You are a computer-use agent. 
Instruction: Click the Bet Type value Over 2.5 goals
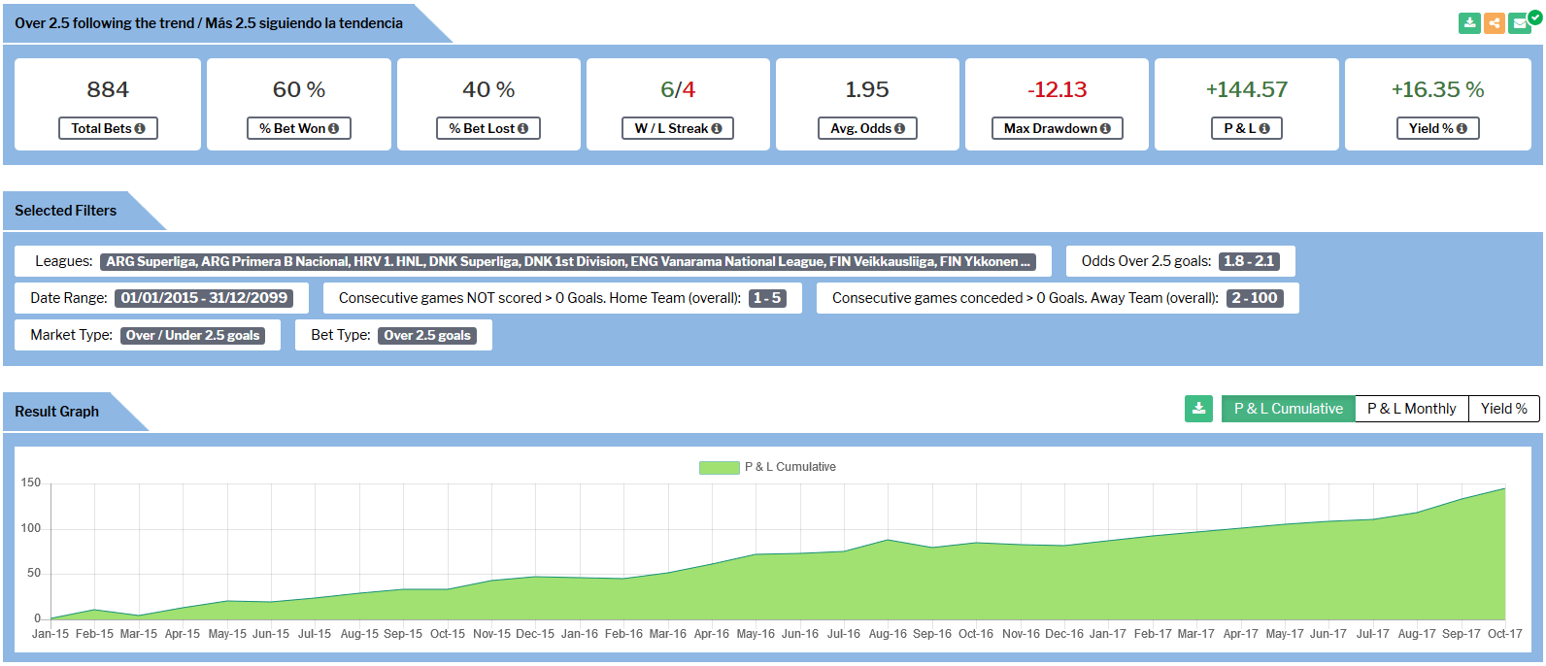[427, 335]
